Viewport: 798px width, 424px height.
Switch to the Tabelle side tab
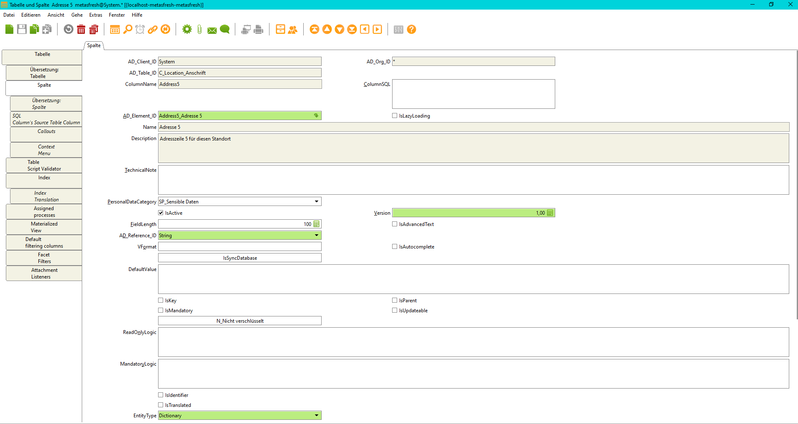[42, 57]
